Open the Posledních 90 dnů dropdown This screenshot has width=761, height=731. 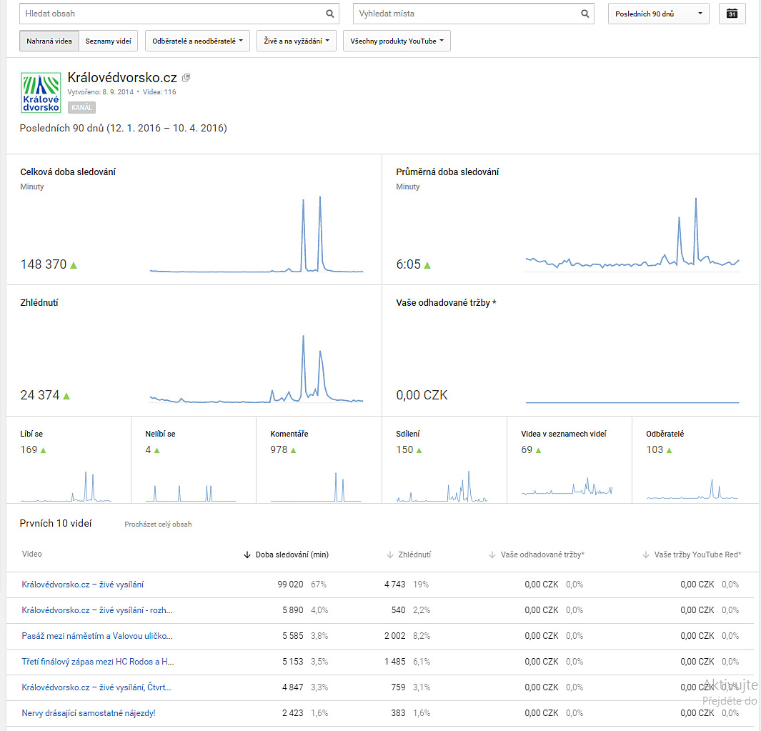pos(658,14)
